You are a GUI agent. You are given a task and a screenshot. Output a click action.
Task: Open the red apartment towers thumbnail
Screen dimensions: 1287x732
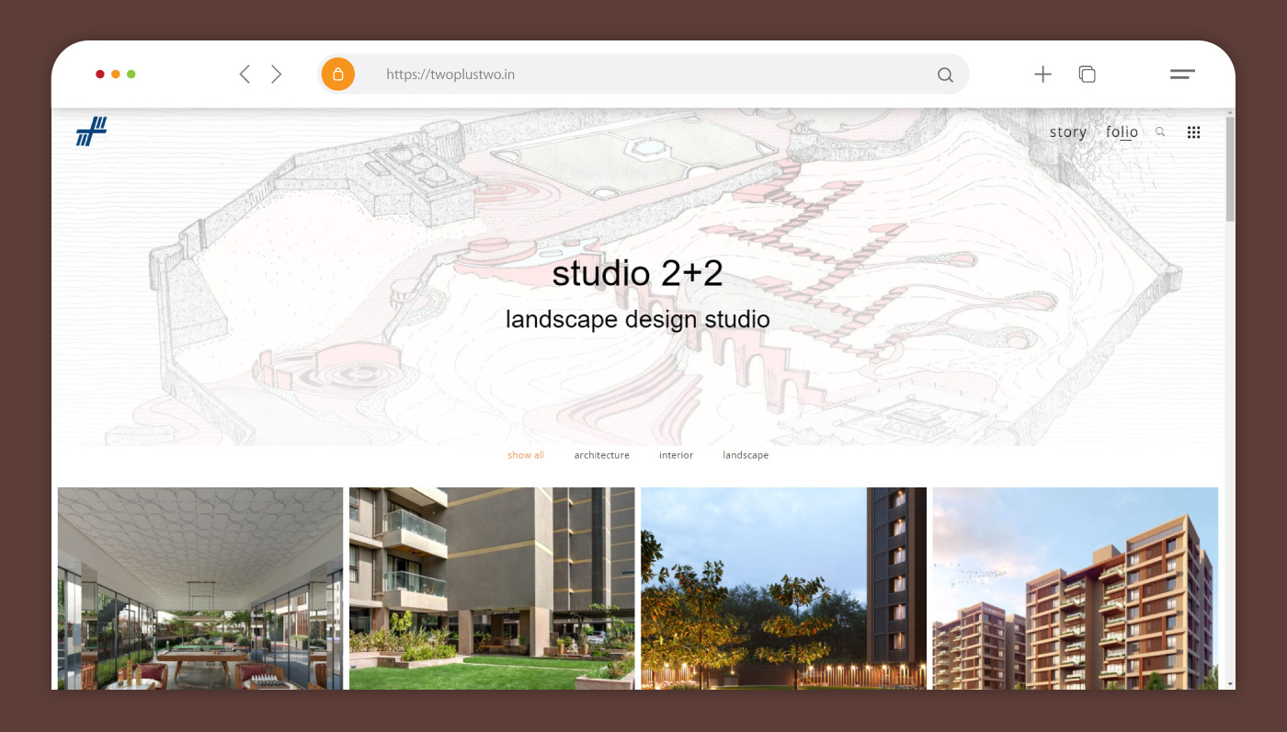click(1076, 589)
